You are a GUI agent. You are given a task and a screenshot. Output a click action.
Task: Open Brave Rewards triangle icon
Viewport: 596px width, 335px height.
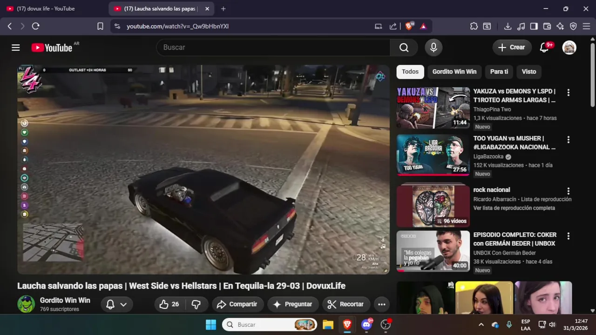423,27
